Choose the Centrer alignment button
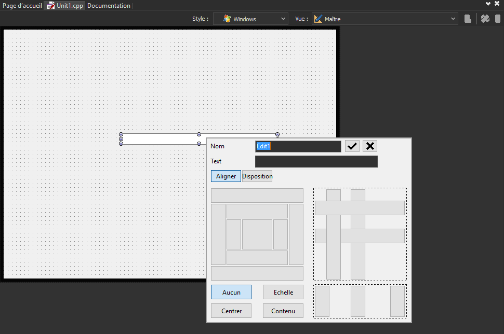The image size is (504, 334). click(231, 311)
